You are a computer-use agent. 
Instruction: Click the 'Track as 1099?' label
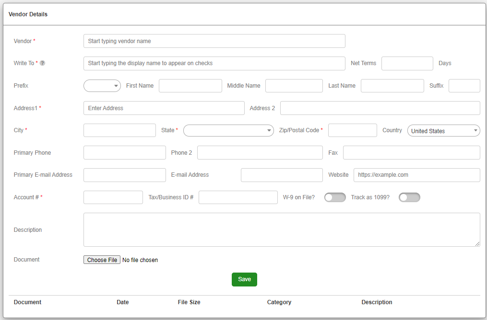pyautogui.click(x=370, y=197)
